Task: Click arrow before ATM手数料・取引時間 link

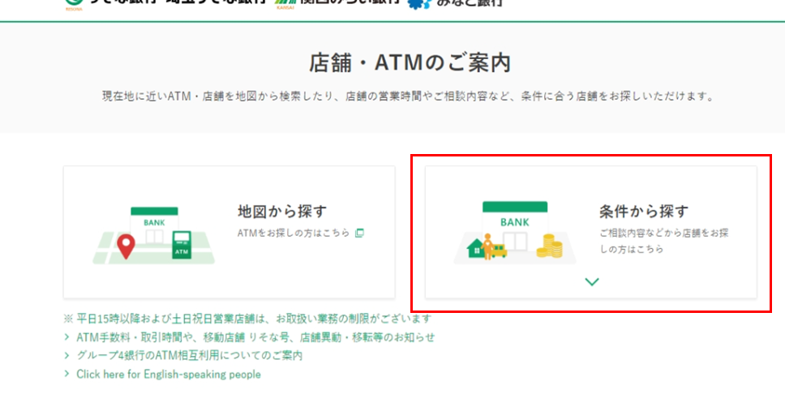Action: 67,337
